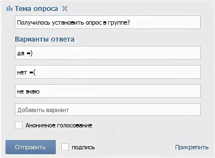This screenshot has height=158, width=215.
Task: Select the "не знаю" answer field
Action: 108,91
